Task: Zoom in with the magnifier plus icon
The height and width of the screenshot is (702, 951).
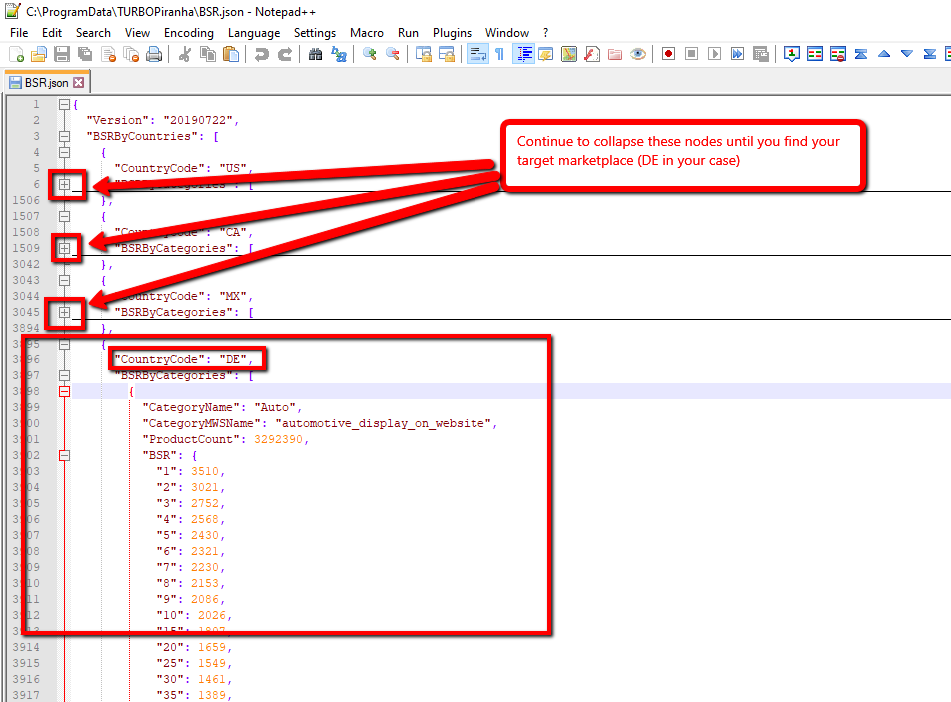Action: 370,54
